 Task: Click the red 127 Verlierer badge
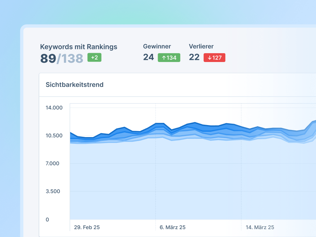coord(214,58)
